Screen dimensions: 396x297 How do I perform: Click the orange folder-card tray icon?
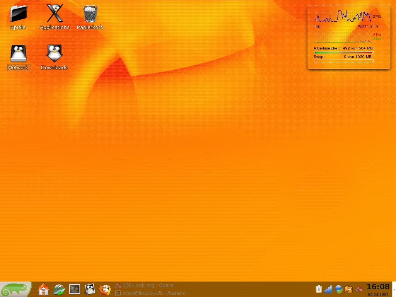(x=348, y=289)
